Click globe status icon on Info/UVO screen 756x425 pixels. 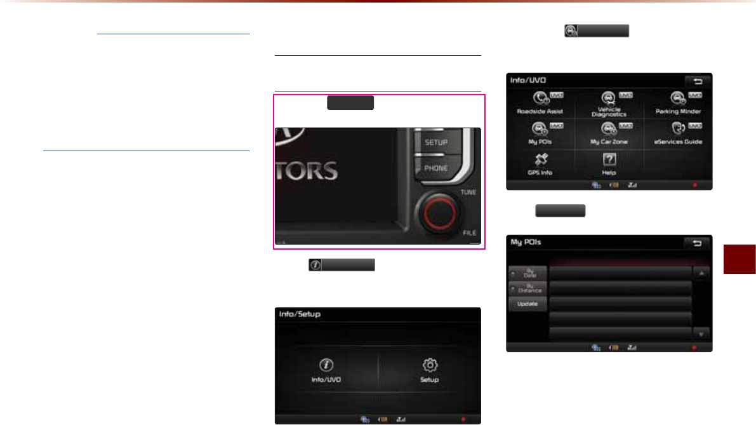pos(597,186)
